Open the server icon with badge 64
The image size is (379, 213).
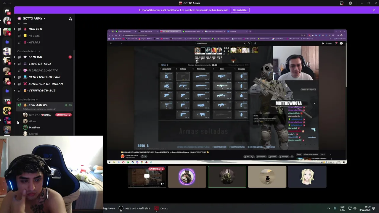click(x=7, y=80)
